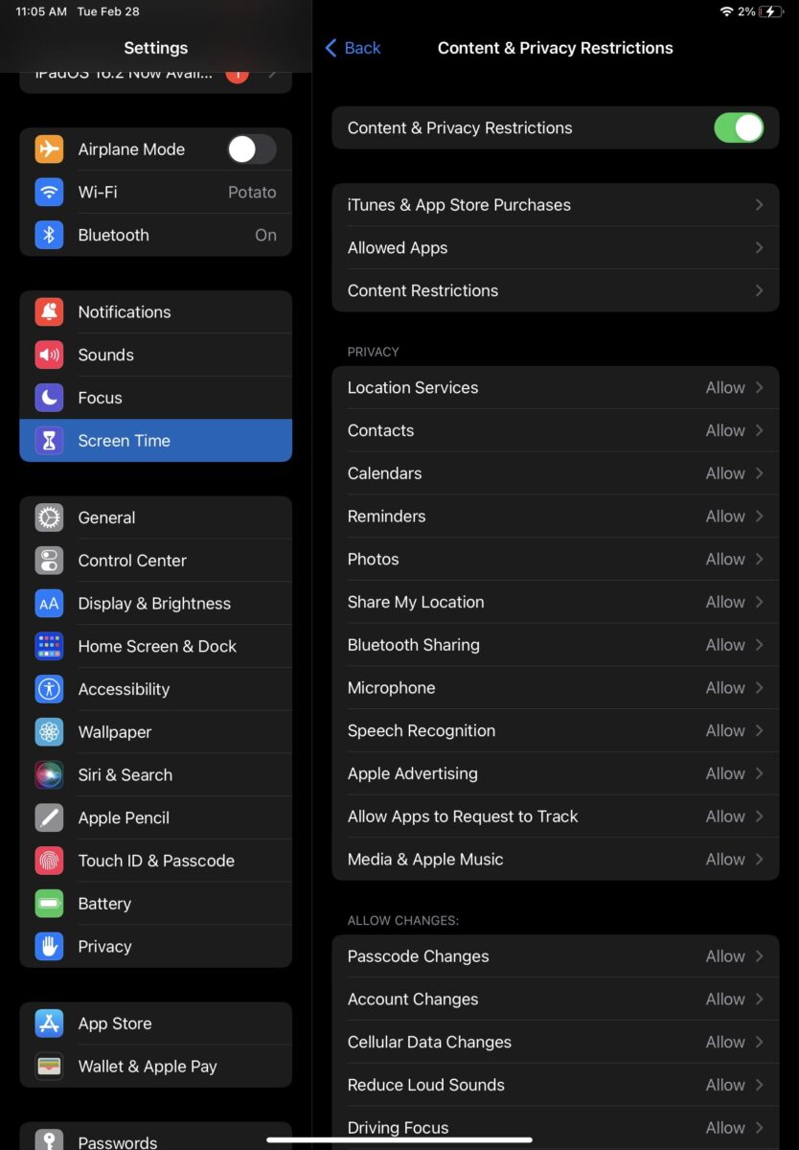The width and height of the screenshot is (799, 1150).
Task: Tap the Touch ID fingerprint icon
Action: [x=49, y=861]
